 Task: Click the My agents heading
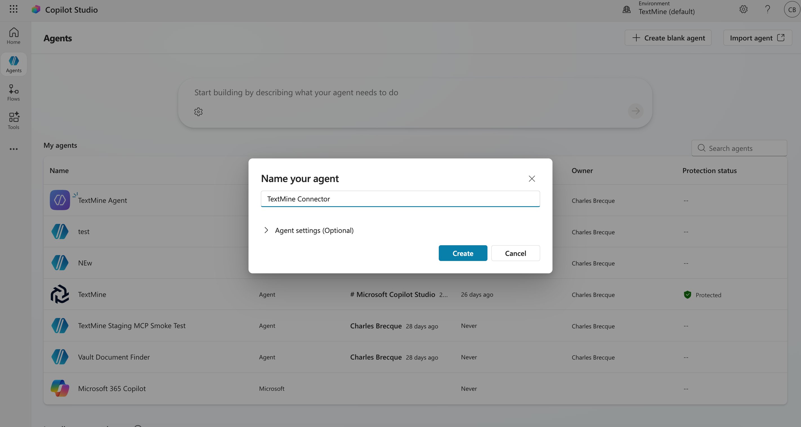(x=60, y=145)
